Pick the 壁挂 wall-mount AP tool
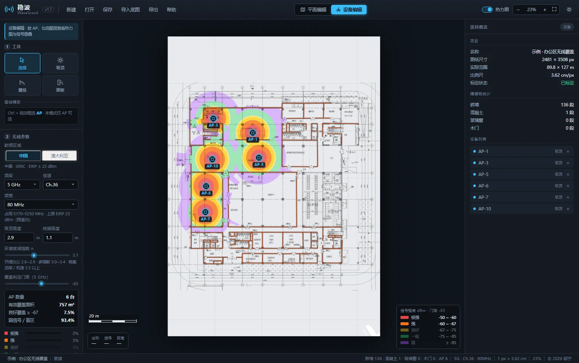 click(x=22, y=86)
